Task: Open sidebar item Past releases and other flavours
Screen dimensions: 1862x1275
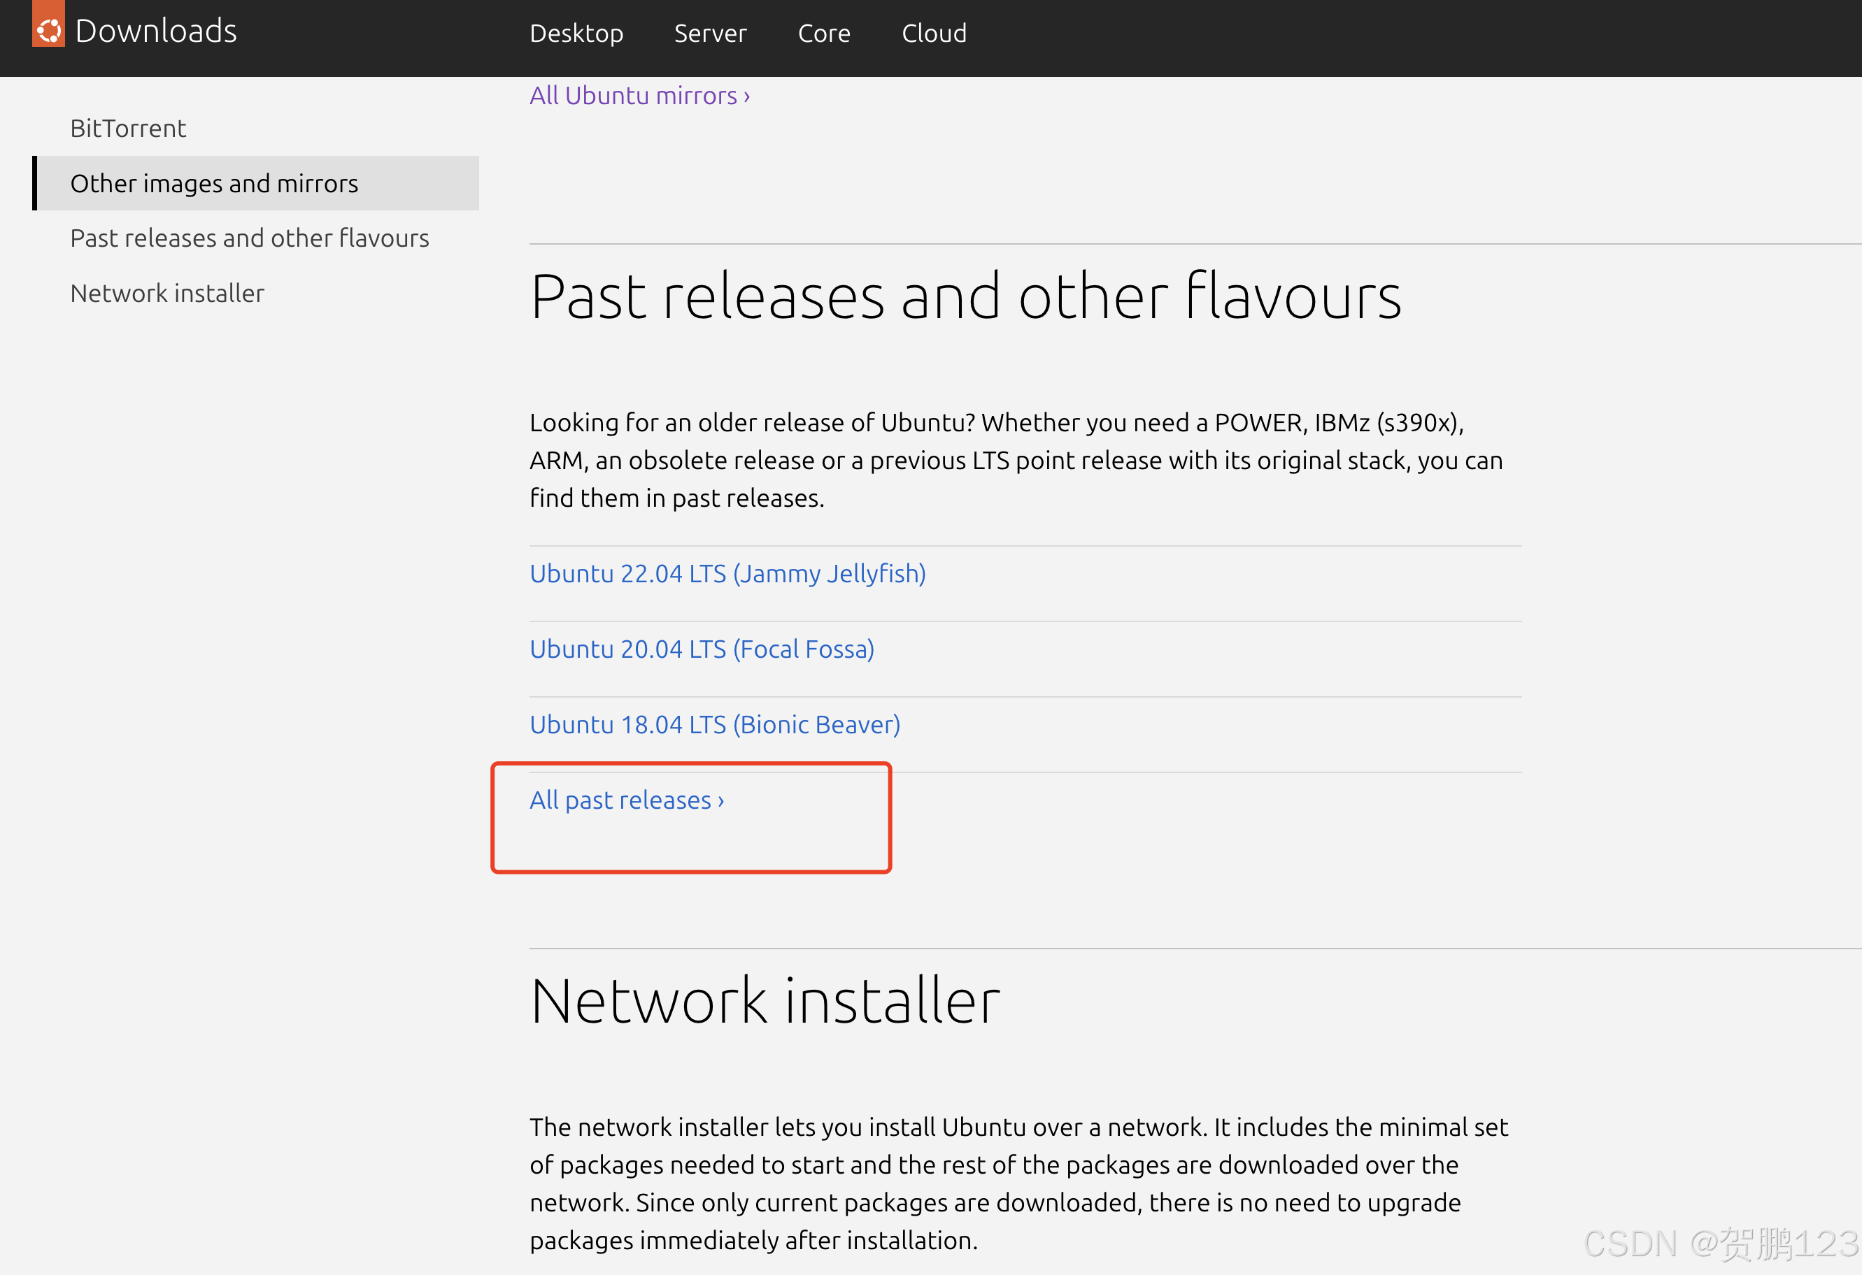Action: (x=249, y=238)
